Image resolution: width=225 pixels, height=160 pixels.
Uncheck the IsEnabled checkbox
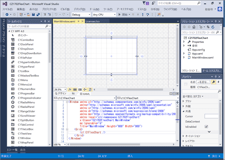point(206,126)
